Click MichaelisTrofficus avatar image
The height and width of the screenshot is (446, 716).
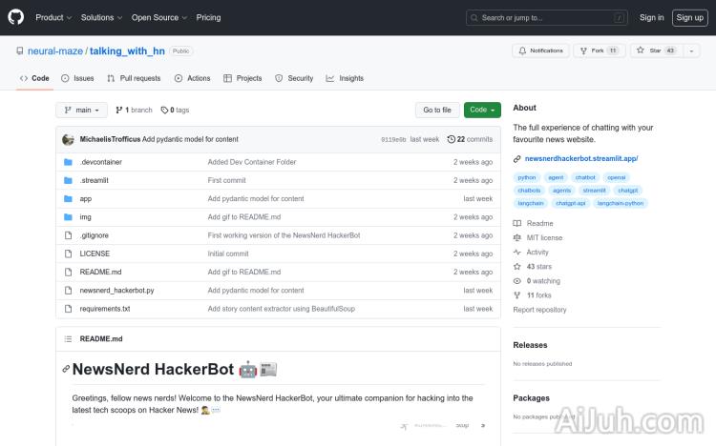68,139
